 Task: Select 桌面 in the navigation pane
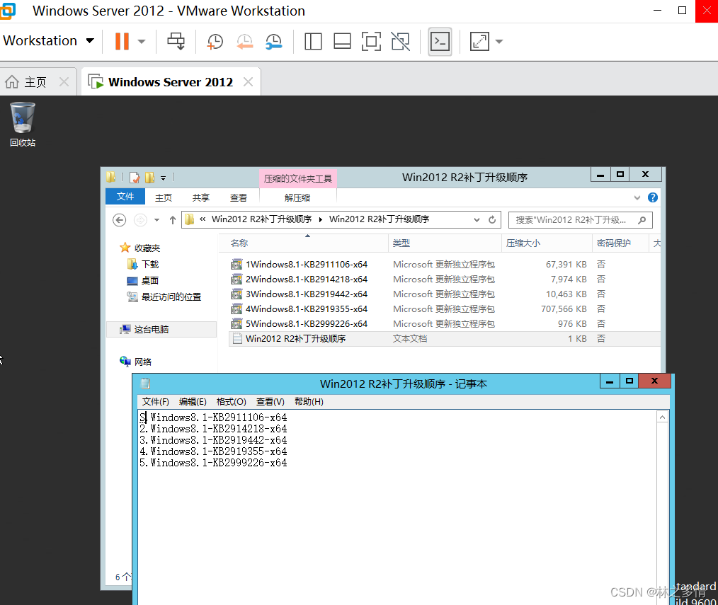(x=143, y=280)
